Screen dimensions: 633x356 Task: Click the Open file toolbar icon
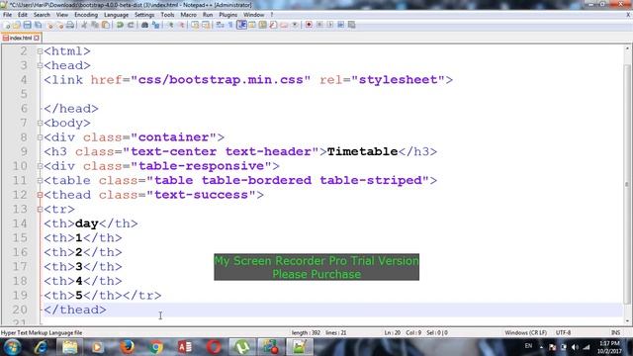[16, 25]
